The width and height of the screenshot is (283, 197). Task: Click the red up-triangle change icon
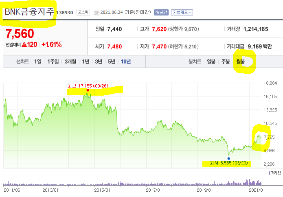click(24, 44)
